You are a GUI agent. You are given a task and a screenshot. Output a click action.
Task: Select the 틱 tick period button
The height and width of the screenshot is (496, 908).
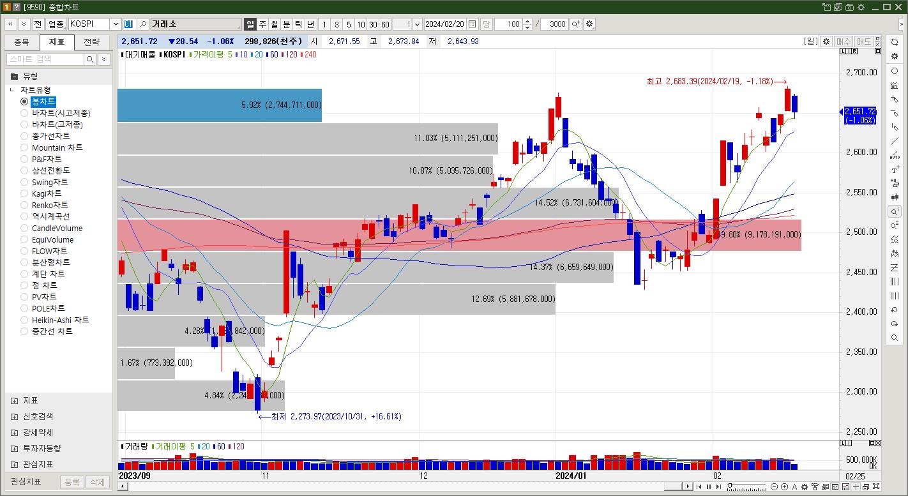click(298, 24)
